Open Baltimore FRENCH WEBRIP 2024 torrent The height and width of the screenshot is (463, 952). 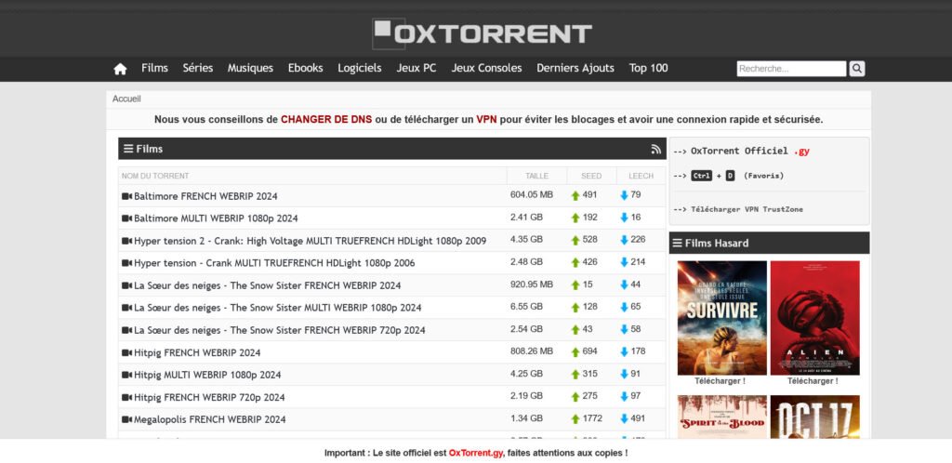tap(205, 196)
